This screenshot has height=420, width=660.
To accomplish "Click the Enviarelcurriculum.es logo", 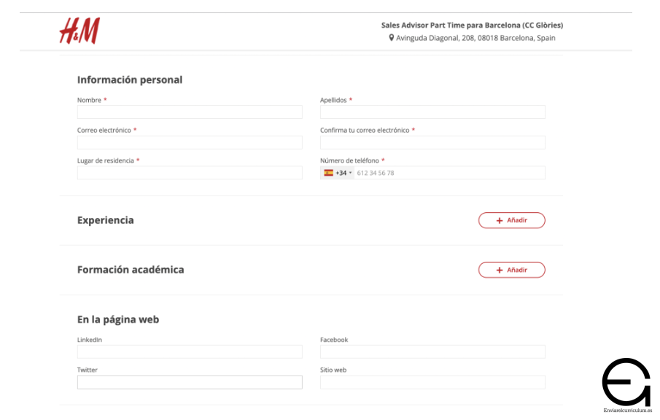I will click(x=626, y=384).
